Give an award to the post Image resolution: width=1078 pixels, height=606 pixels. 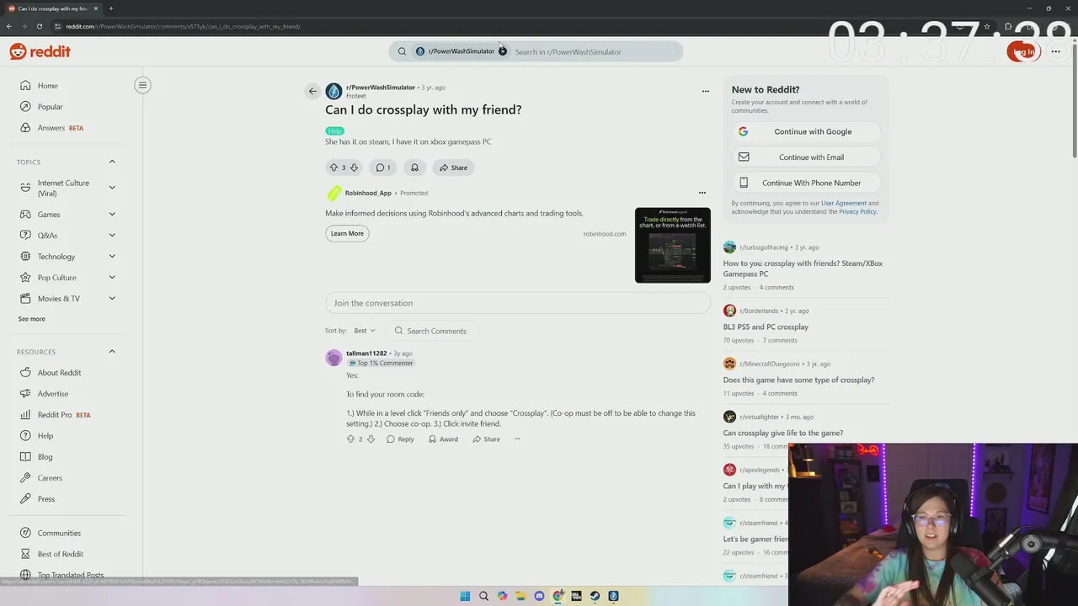pos(414,167)
